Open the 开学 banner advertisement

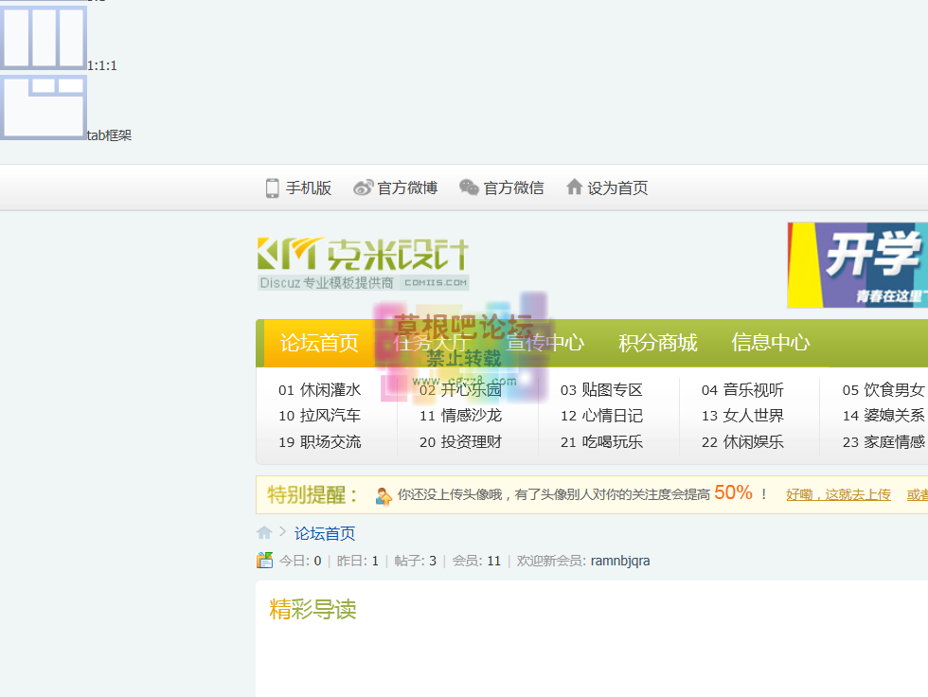tap(857, 265)
